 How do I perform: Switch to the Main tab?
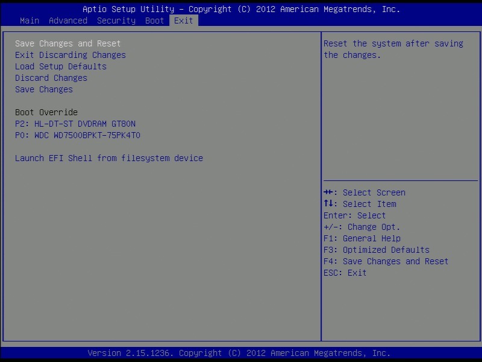pos(30,21)
